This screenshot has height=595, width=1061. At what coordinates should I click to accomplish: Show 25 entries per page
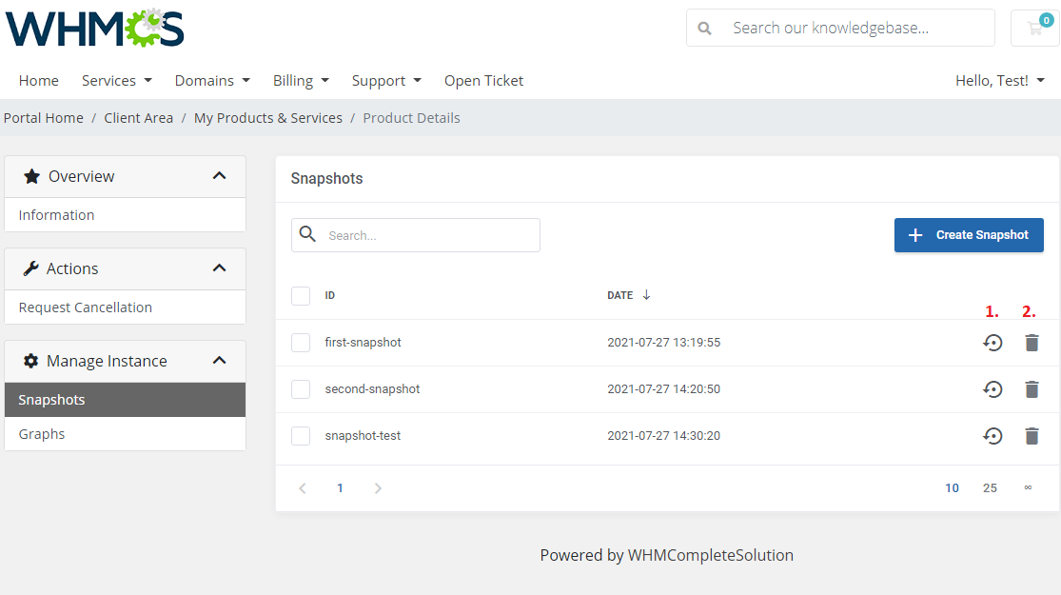pyautogui.click(x=990, y=488)
